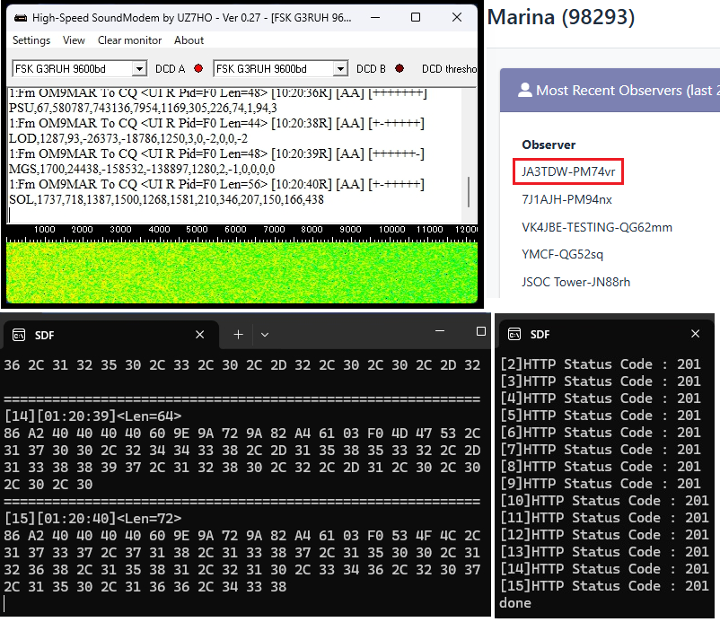Open the Settings menu in SoundModem
The height and width of the screenshot is (622, 720).
click(x=31, y=40)
